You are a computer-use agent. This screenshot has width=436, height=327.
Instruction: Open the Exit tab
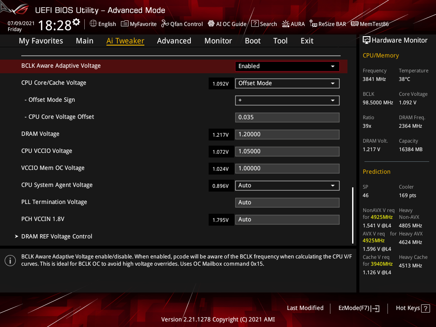pyautogui.click(x=307, y=41)
